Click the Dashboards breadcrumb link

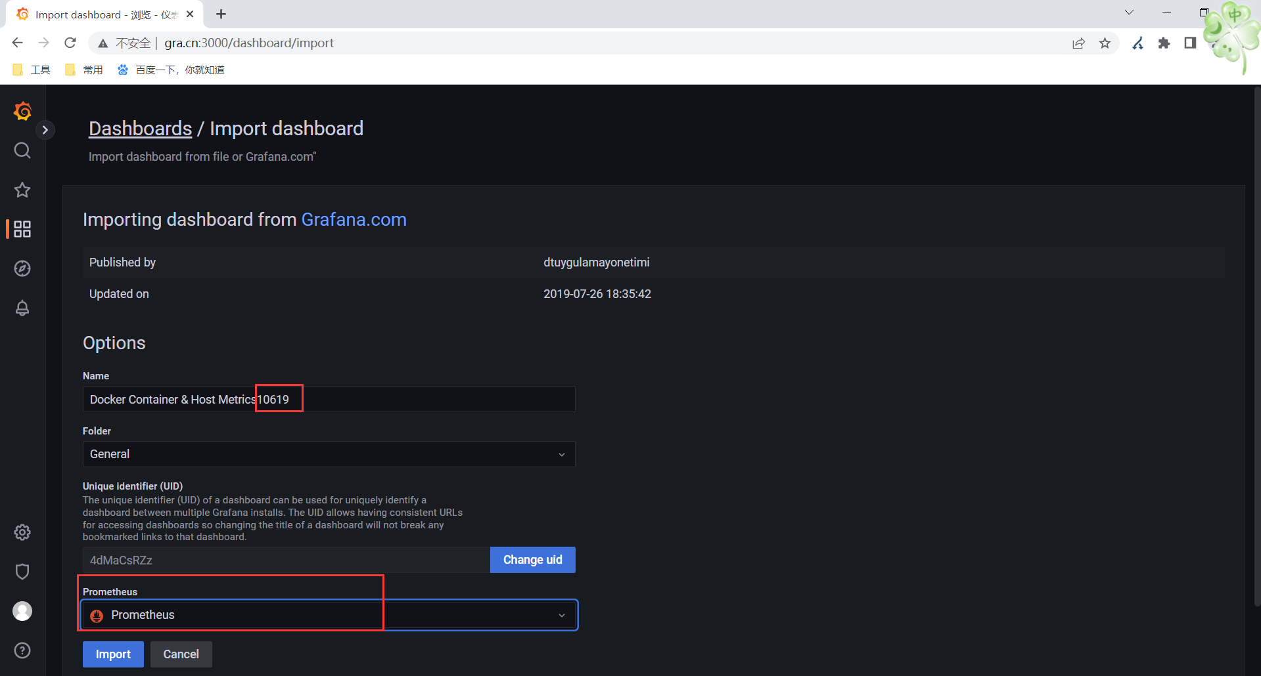click(140, 129)
